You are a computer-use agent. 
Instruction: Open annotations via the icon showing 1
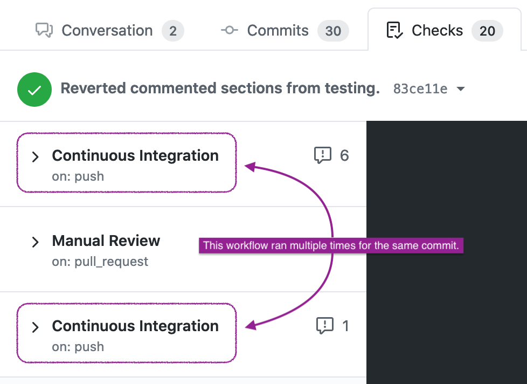coord(325,326)
